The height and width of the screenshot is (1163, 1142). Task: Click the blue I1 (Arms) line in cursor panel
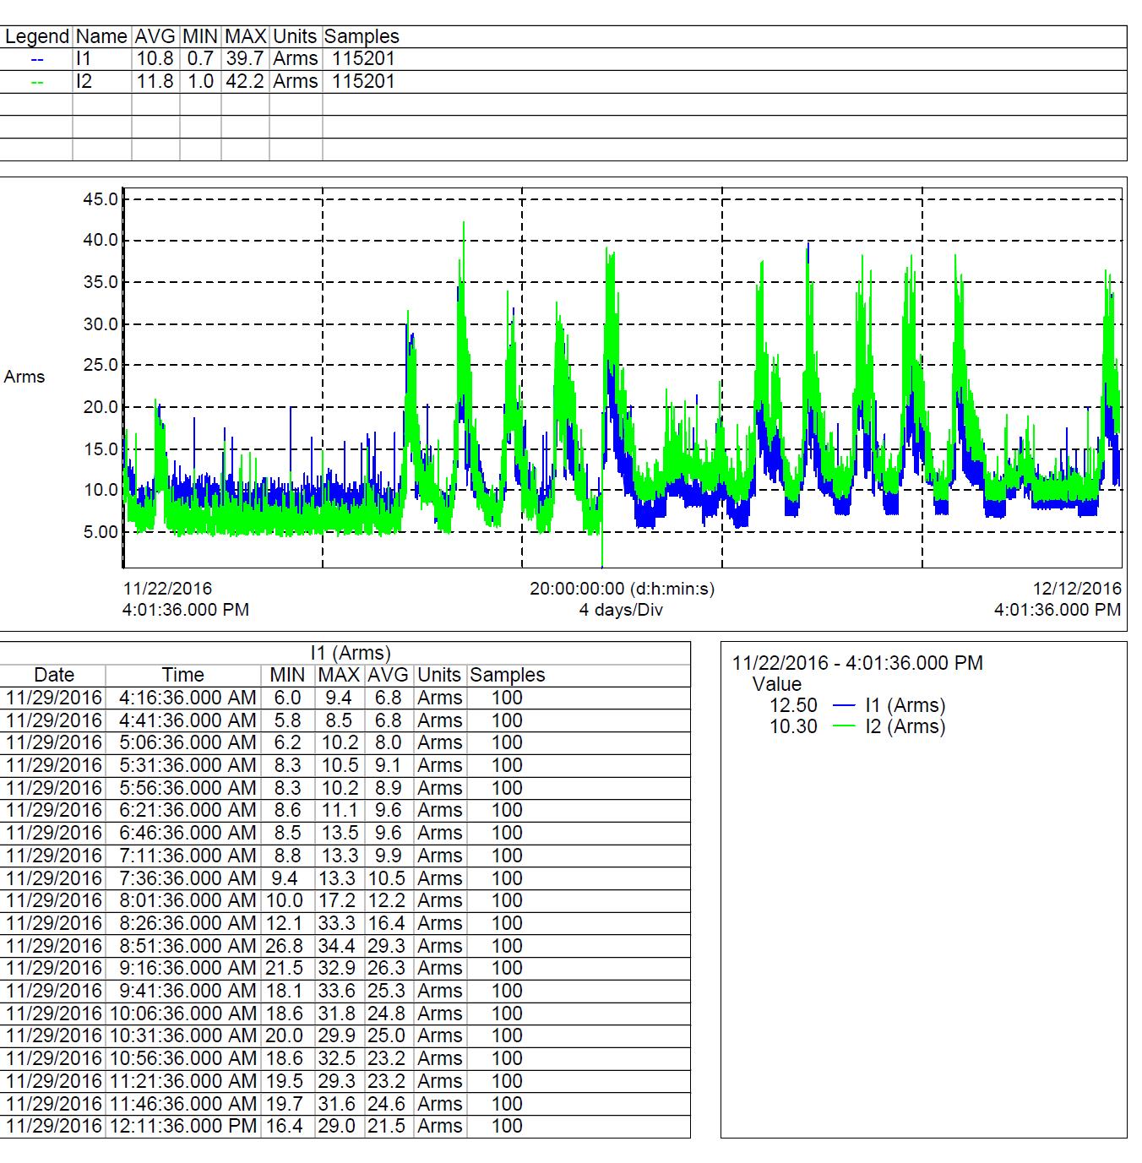pyautogui.click(x=845, y=705)
